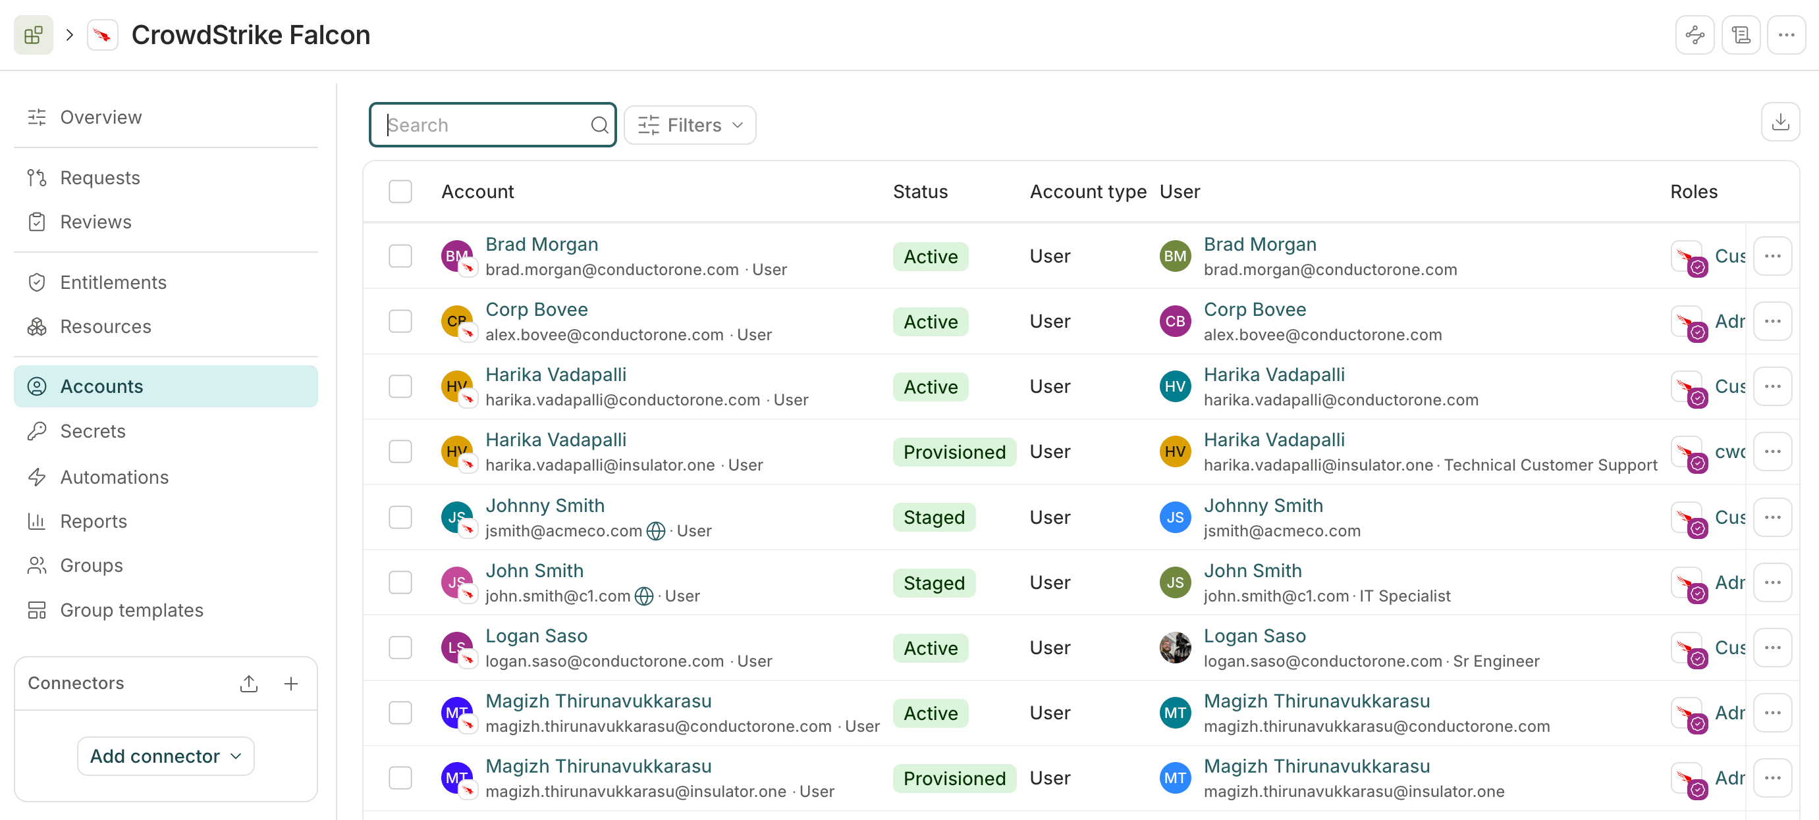Select John Smith row checkbox

(400, 582)
